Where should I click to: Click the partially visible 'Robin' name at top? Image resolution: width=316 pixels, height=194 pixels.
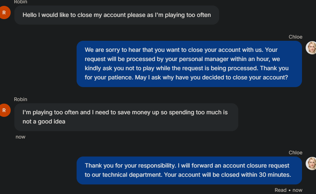click(x=21, y=2)
